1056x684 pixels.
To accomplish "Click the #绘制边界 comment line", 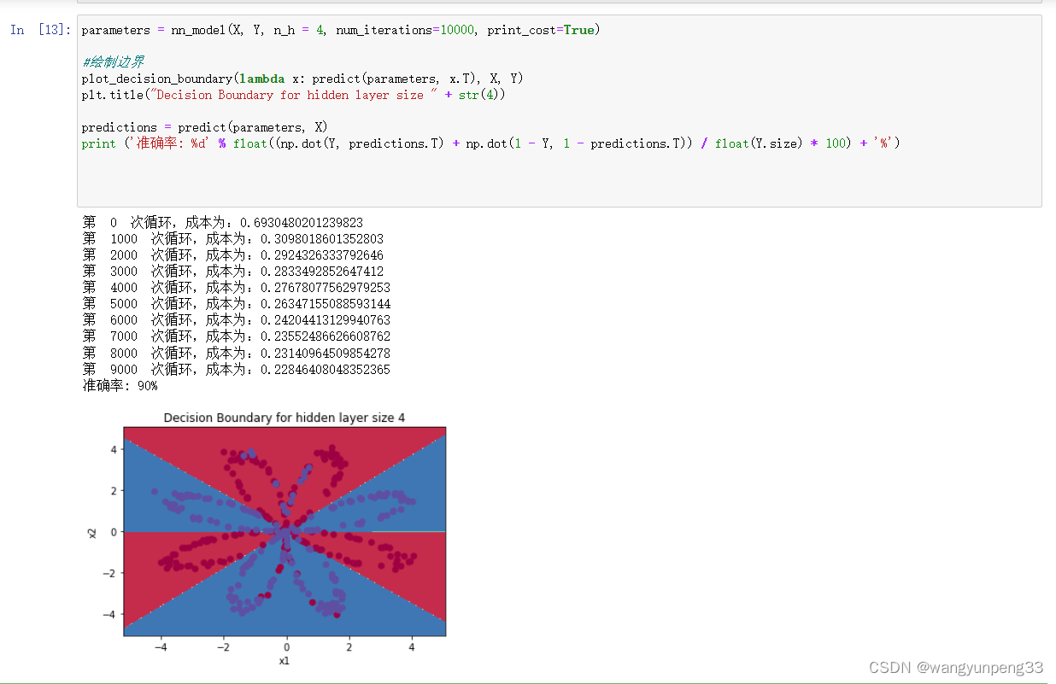I will (x=113, y=62).
